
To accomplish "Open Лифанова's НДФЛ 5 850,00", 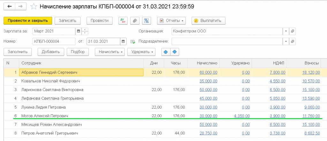I will 278,98.
